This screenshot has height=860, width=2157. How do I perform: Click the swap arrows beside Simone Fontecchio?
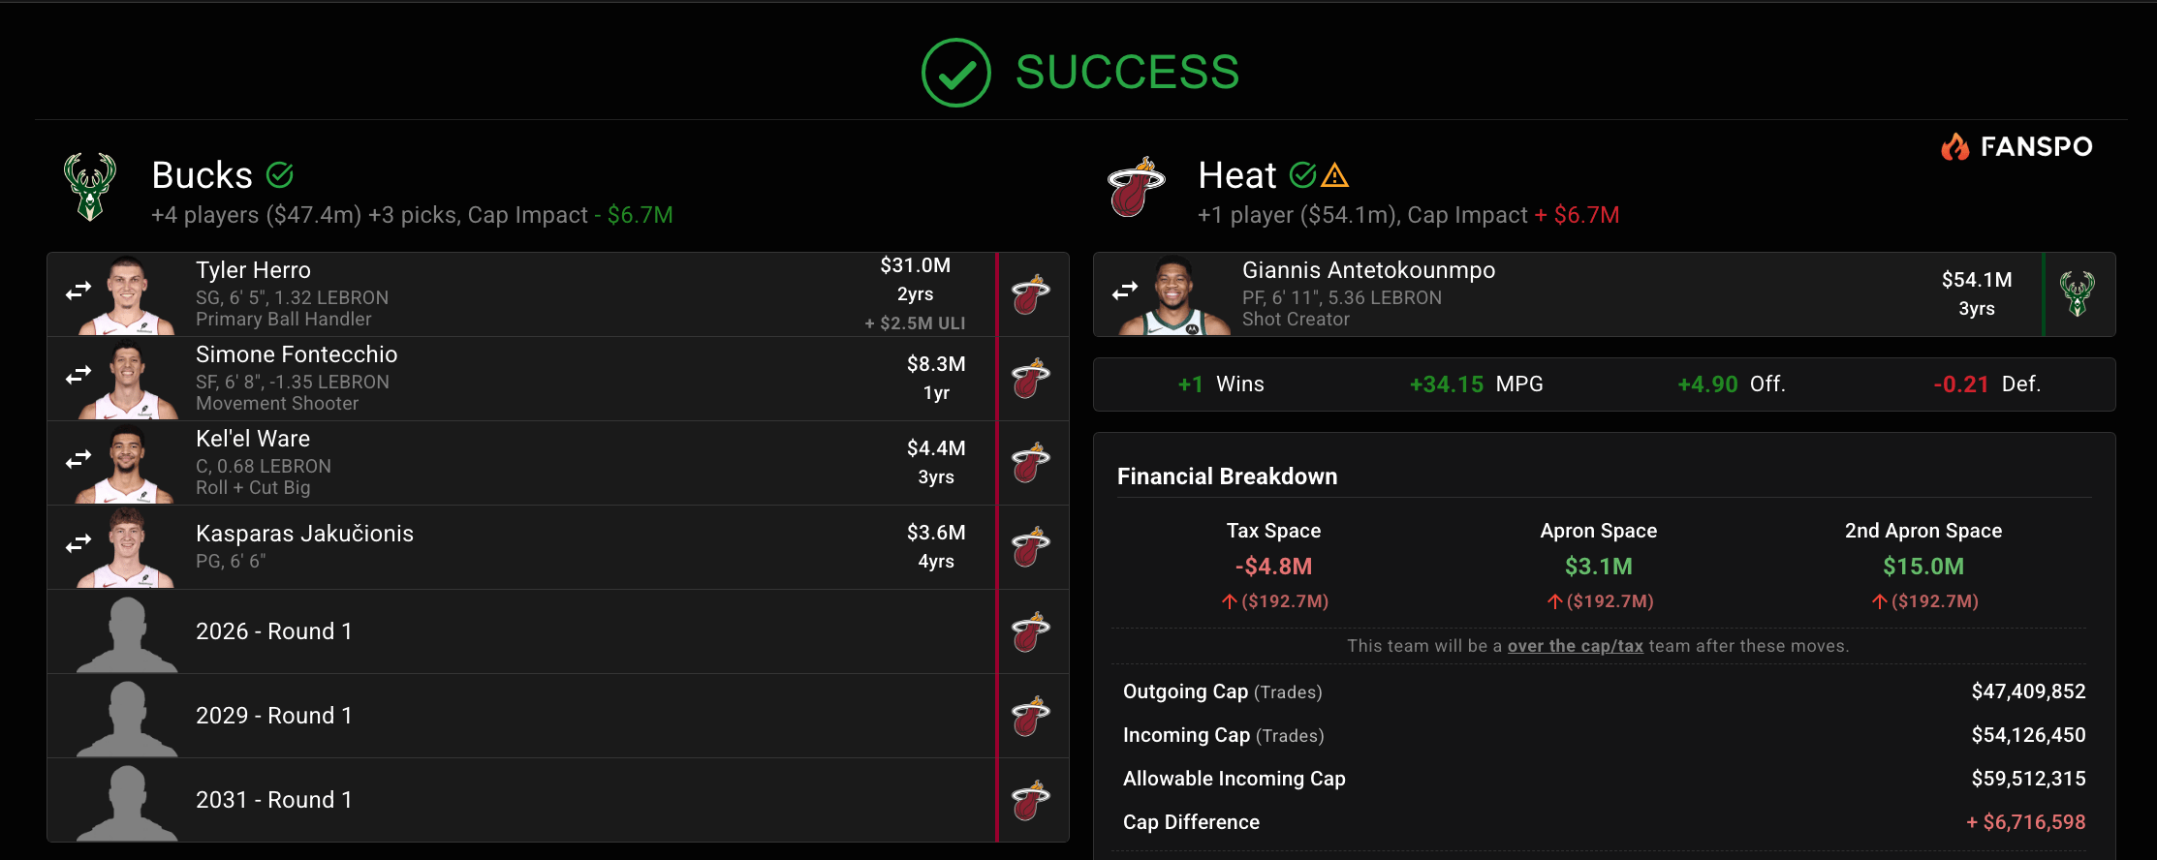pos(78,375)
